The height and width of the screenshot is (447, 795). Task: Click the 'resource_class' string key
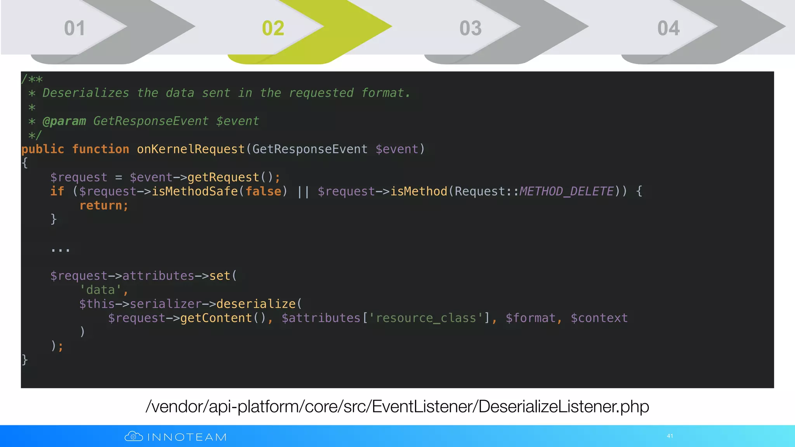pos(426,318)
